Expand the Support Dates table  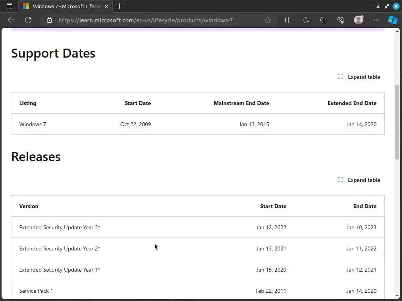tap(359, 77)
